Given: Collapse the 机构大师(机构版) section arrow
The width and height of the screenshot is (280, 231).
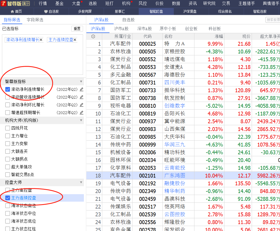Looking at the screenshot, I should pyautogui.click(x=81, y=120).
